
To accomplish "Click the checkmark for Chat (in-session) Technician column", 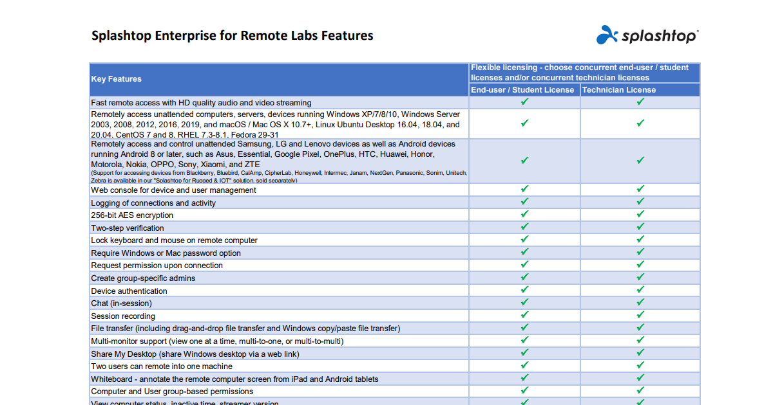I will click(x=640, y=302).
